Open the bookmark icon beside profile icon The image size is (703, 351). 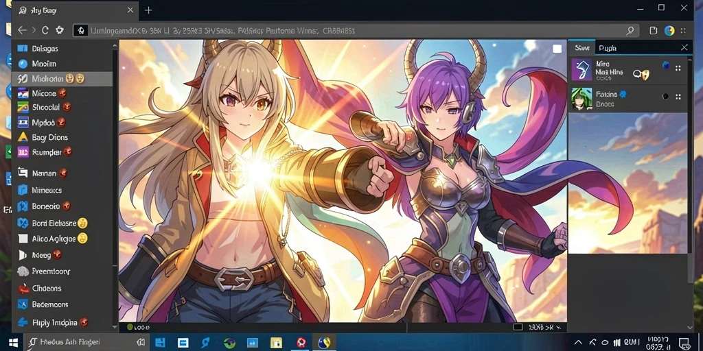(x=654, y=30)
